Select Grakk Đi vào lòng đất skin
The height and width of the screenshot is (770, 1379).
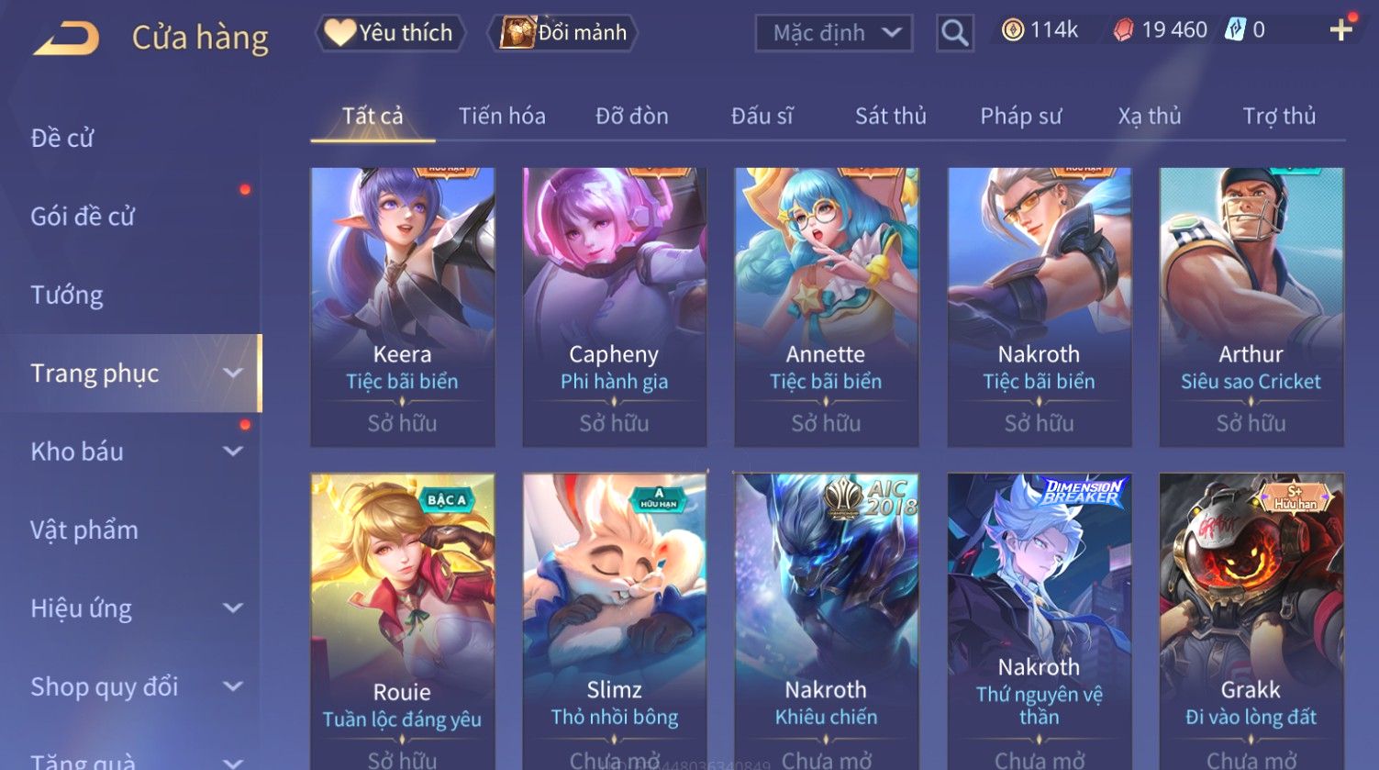click(1251, 621)
